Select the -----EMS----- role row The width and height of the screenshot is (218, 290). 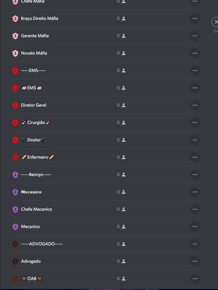(106, 71)
